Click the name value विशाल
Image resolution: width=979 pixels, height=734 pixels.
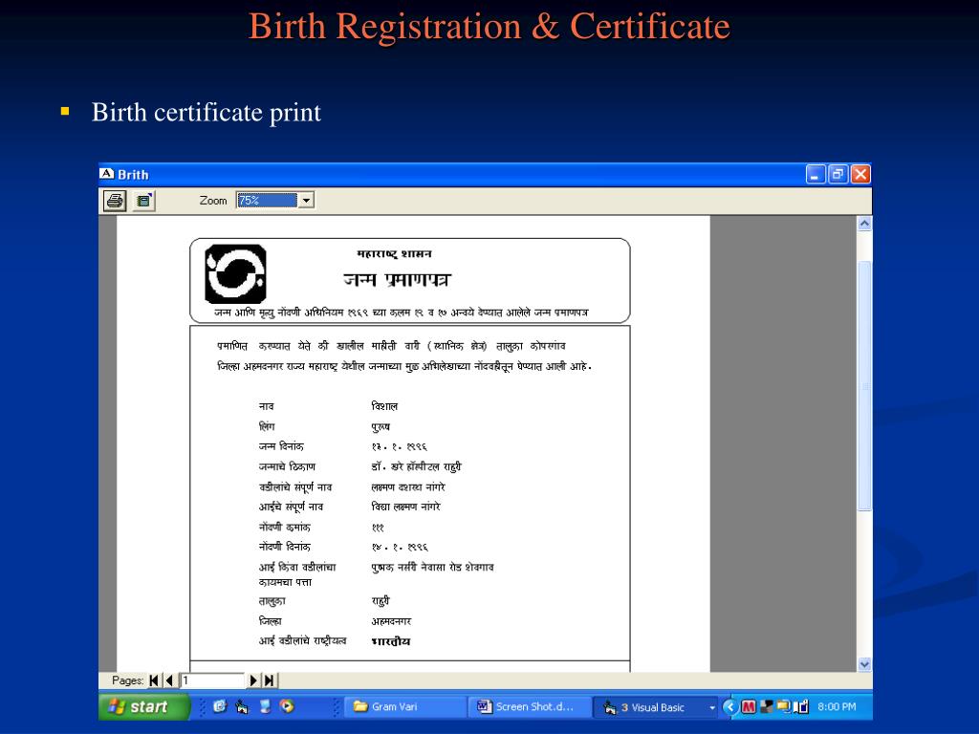pos(384,406)
